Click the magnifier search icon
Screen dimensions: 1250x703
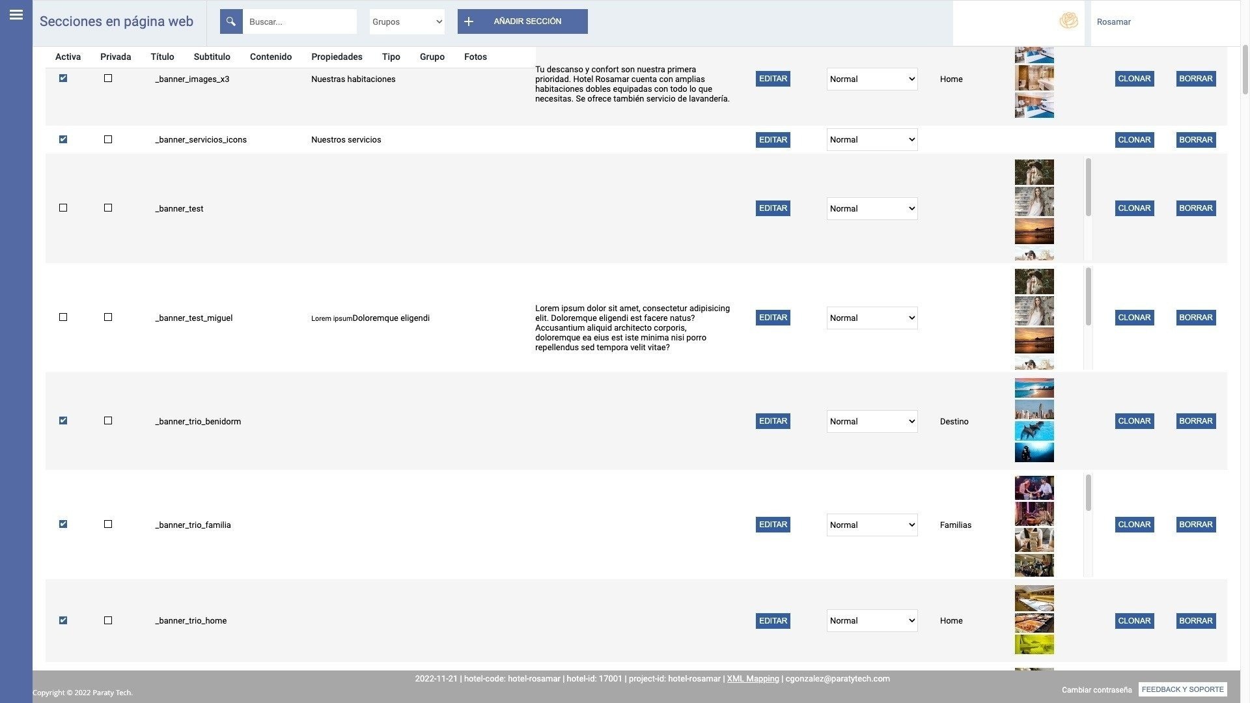(231, 21)
